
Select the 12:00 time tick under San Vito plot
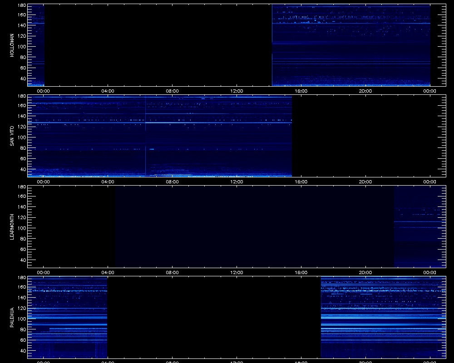point(237,182)
